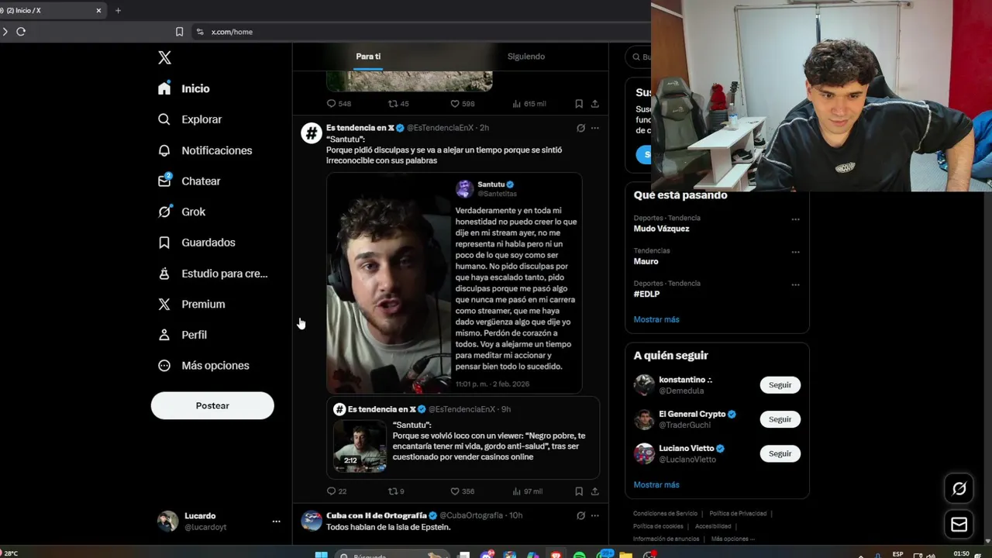Follow Luciano Vietto

coord(780,453)
